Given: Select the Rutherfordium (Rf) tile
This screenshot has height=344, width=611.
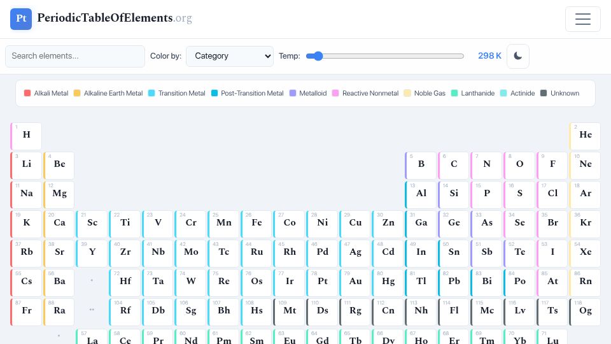Looking at the screenshot, I should click(x=125, y=312).
